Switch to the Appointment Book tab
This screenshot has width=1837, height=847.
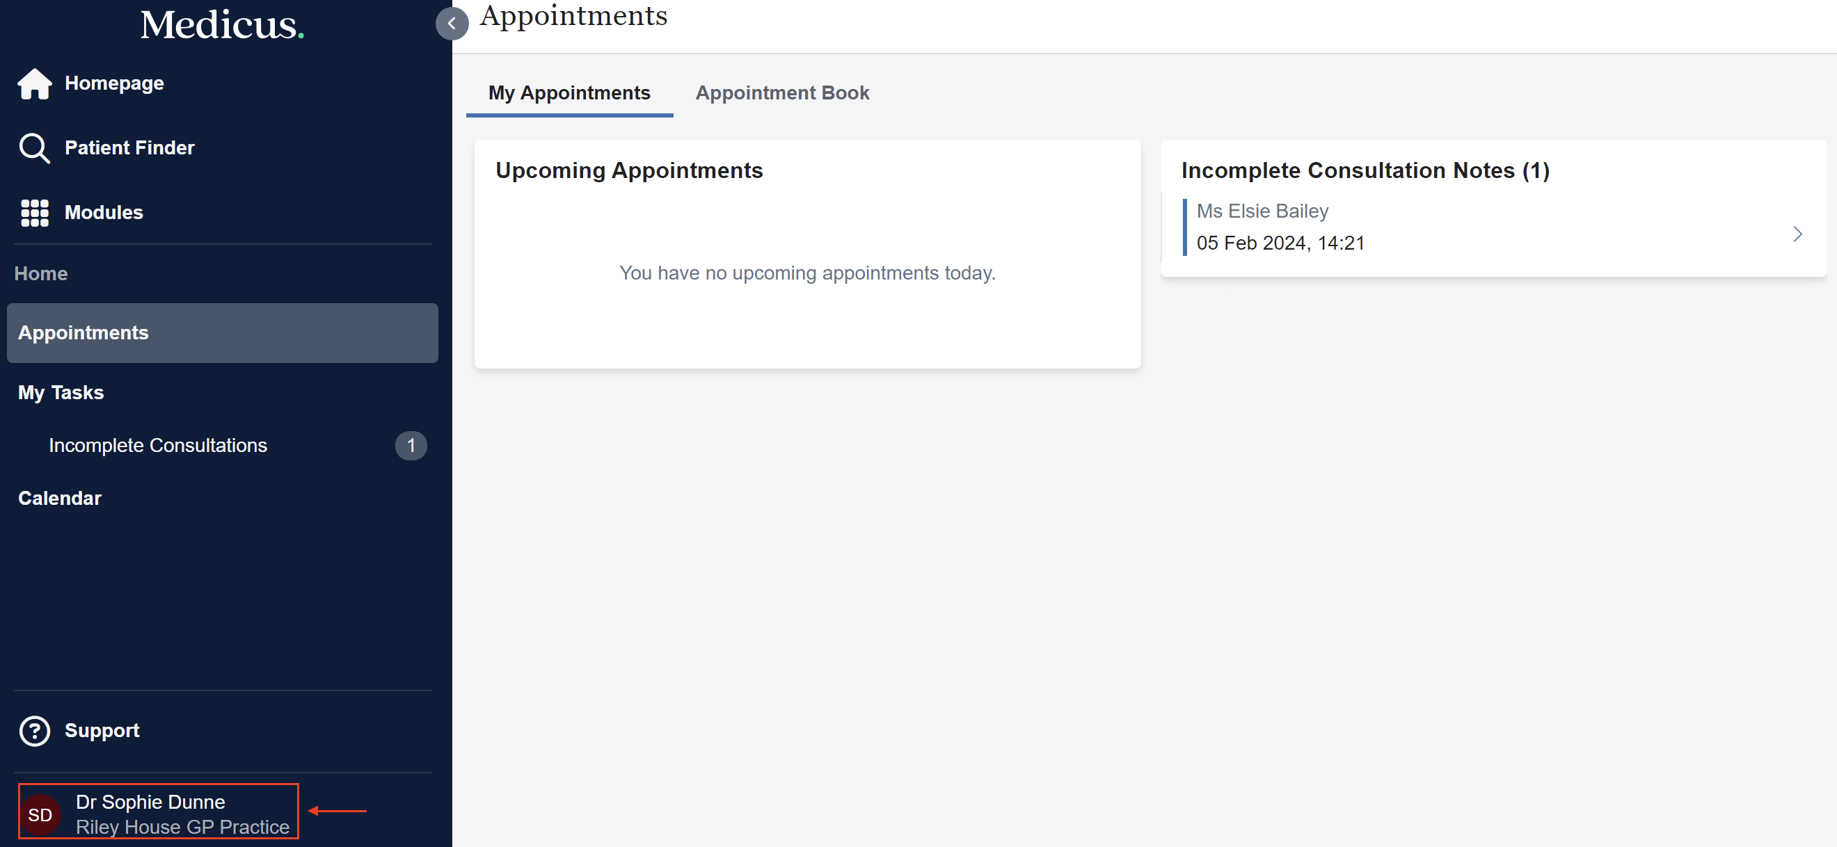pyautogui.click(x=782, y=92)
